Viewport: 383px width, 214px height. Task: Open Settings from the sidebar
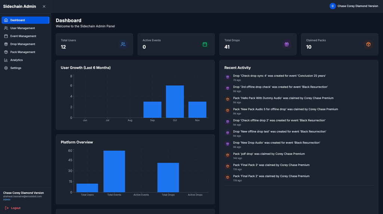click(x=25, y=68)
